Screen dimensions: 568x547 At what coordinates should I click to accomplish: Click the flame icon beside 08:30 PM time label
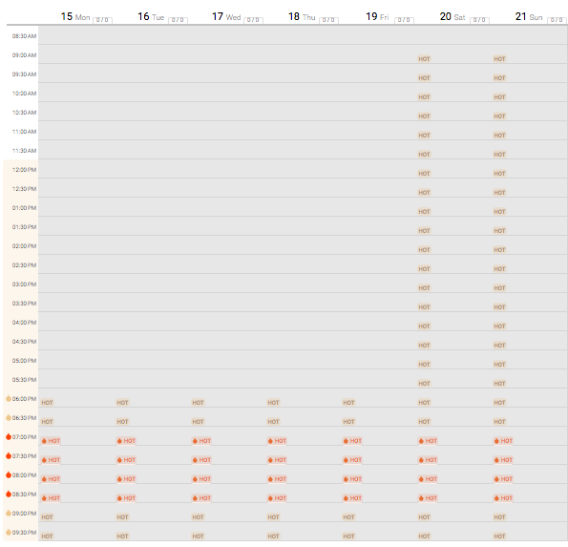(9, 494)
